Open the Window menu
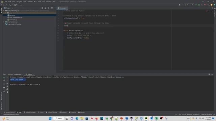Screen dimensions: 216x121 coord(49,2)
